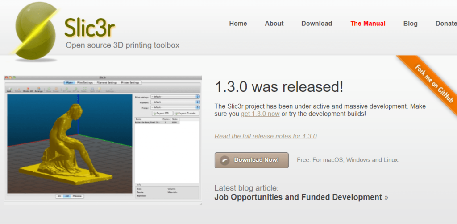Click the '1.3.0 was released!' heading
Image resolution: width=457 pixels, height=224 pixels.
pos(279,87)
